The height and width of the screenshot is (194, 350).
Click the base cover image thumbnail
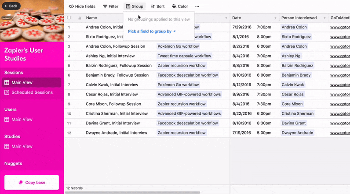coord(32,21)
